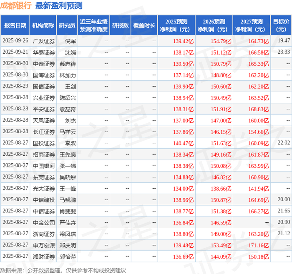Click researcher name 郭怡萍
Screen dimensions: 292x274
(68, 257)
